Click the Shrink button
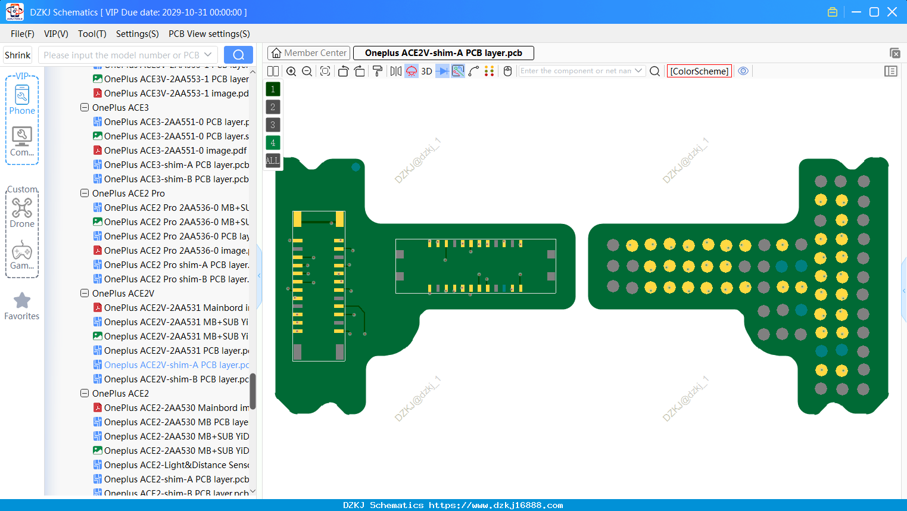Image resolution: width=907 pixels, height=511 pixels. tap(17, 55)
